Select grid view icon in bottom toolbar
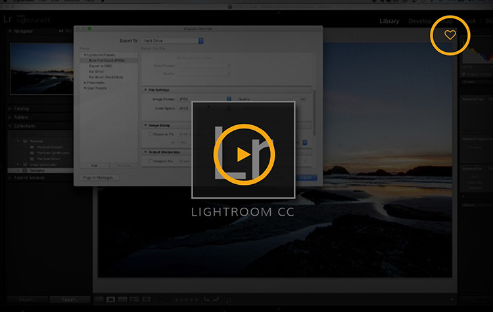Viewport: 493px width, 312px height. point(100,300)
